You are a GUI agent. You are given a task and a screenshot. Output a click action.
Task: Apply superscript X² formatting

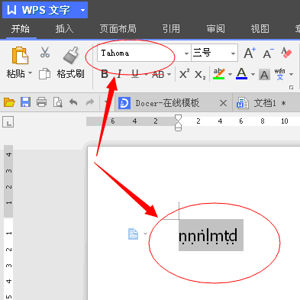[x=184, y=74]
